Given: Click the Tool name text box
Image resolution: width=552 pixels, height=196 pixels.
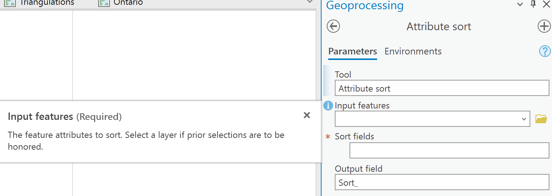Looking at the screenshot, I should pos(442,89).
